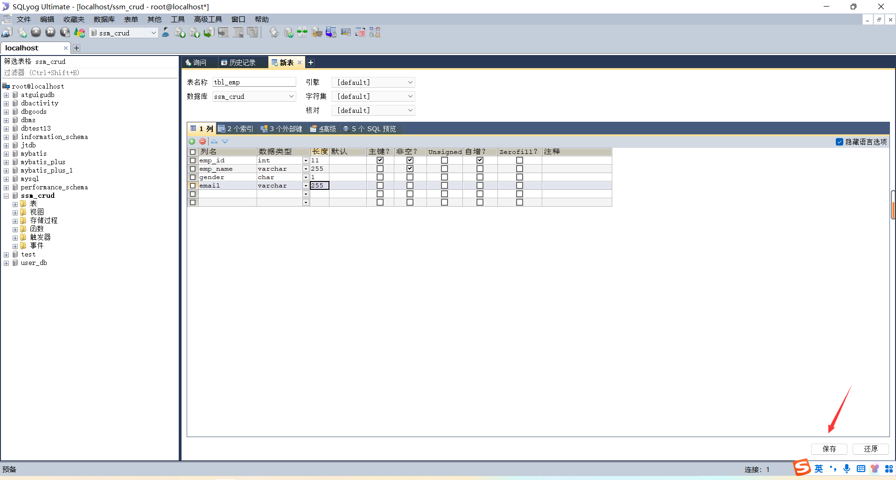Open the toolbar ssm_crud database selector
The width and height of the screenshot is (896, 480).
click(124, 33)
